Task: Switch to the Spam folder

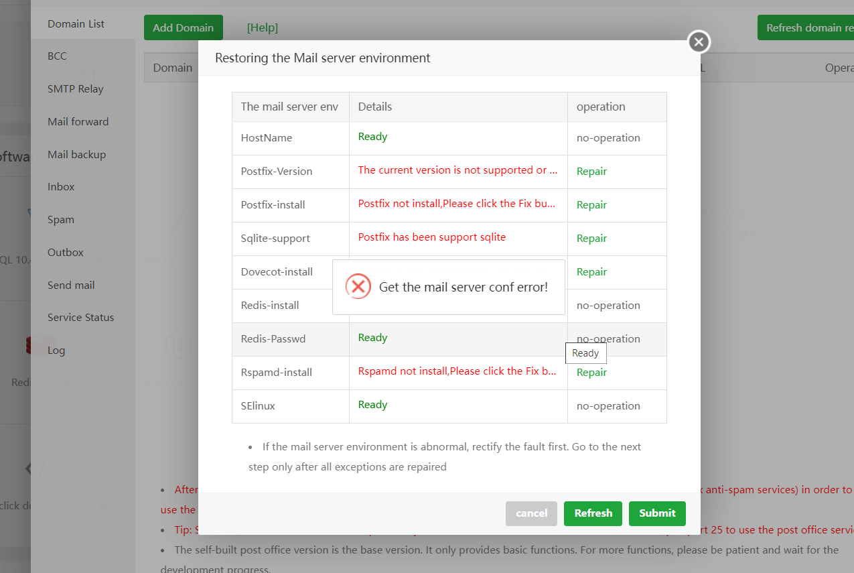Action: (x=61, y=220)
